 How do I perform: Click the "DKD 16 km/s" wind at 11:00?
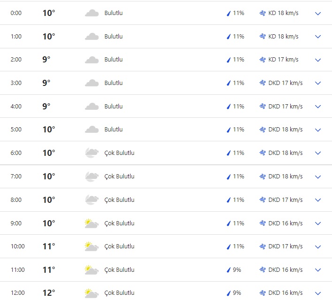pos(285,270)
